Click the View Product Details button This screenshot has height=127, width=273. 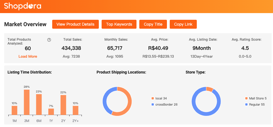tap(75, 24)
